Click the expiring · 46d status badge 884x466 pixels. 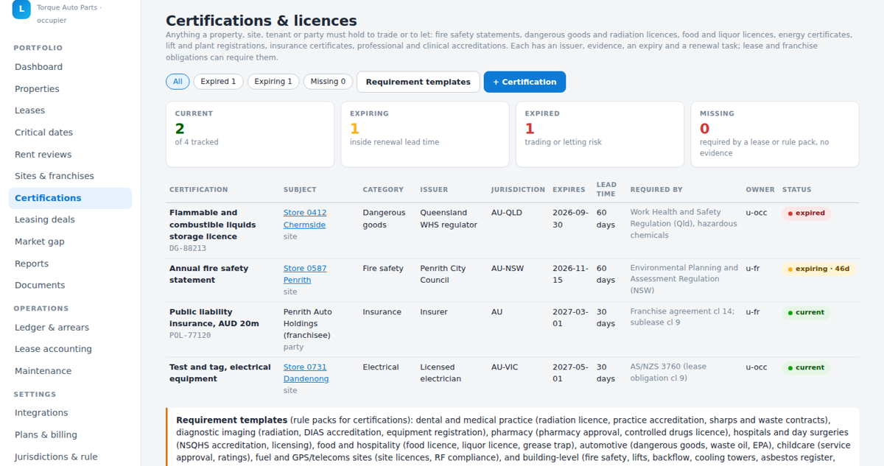coord(818,269)
